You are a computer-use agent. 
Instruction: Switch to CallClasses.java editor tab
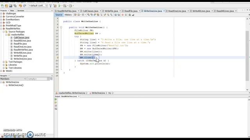[90, 11]
